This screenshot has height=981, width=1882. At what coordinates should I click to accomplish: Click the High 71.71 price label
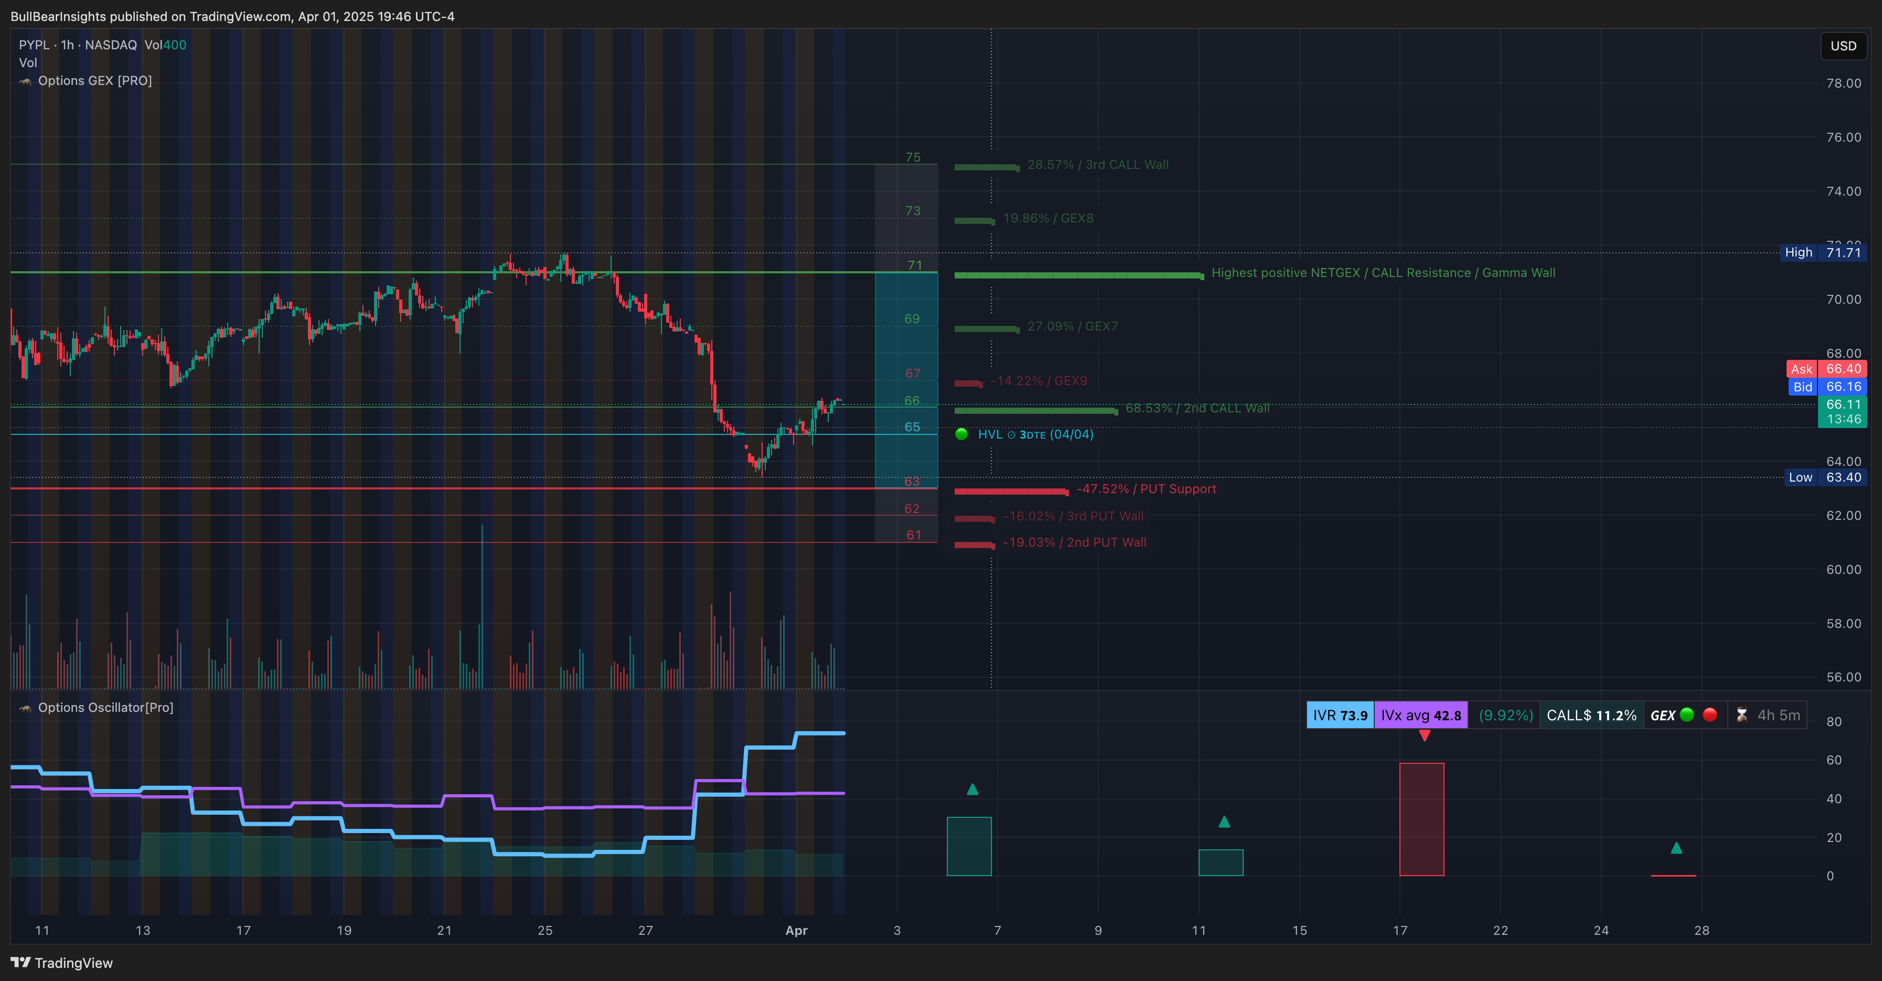[1823, 252]
